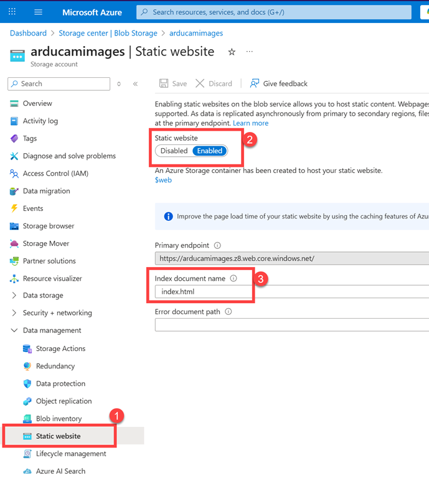Click the Discard X icon
This screenshot has height=478, width=429.
point(200,83)
